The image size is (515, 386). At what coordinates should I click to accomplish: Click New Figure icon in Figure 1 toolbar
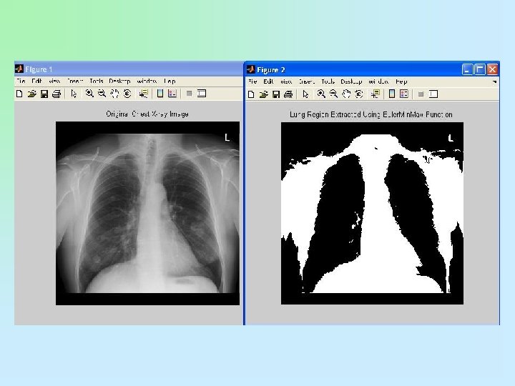[19, 94]
